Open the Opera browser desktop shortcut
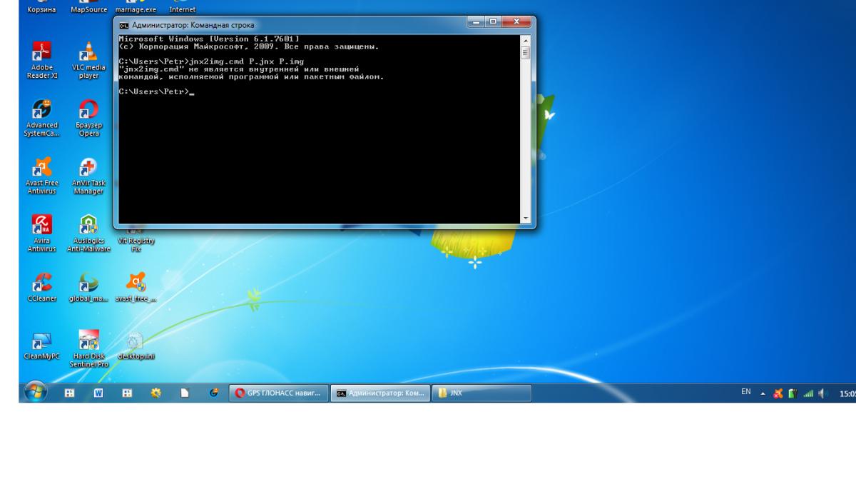 point(88,111)
